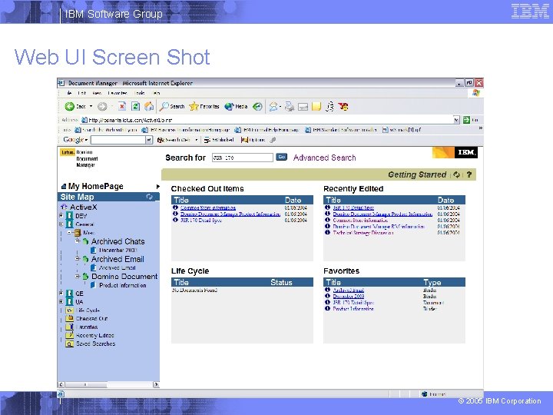Open the address bar dropdown arrow
The width and height of the screenshot is (553, 415).
click(x=456, y=120)
